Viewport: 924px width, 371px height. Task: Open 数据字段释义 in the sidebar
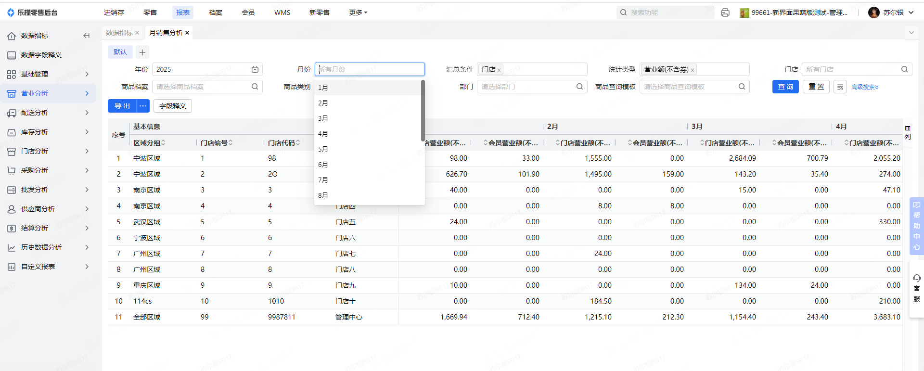(41, 55)
